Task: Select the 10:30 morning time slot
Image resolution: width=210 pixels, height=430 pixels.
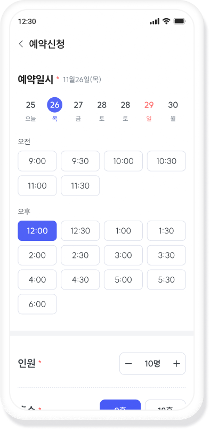Action: tap(166, 161)
